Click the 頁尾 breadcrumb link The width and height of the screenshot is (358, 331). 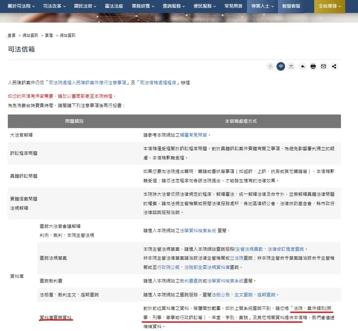(49, 35)
